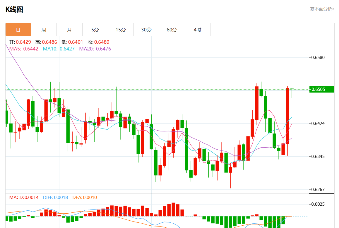Image resolution: width=339 pixels, height=228 pixels.
Task: Click the MA5: 0.6442 legend value
Action: [x=24, y=49]
